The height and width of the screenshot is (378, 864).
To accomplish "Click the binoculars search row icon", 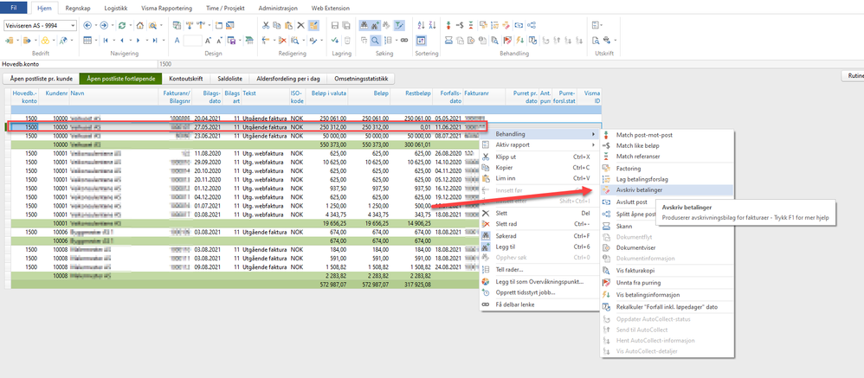I will 364,25.
